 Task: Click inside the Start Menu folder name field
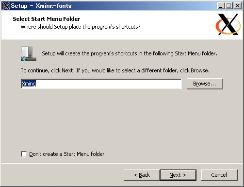click(101, 84)
